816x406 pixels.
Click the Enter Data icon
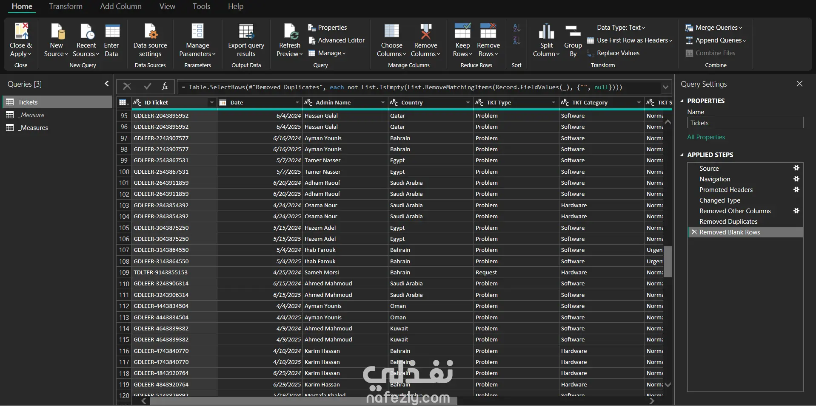[x=112, y=31]
